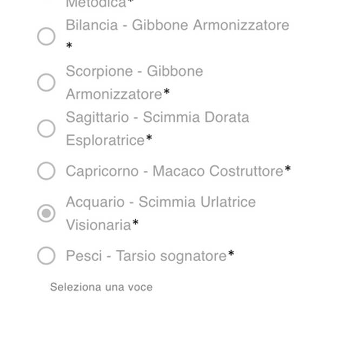This screenshot has width=346, height=346.
Task: Select the Pesci radio button
Action: point(46,255)
